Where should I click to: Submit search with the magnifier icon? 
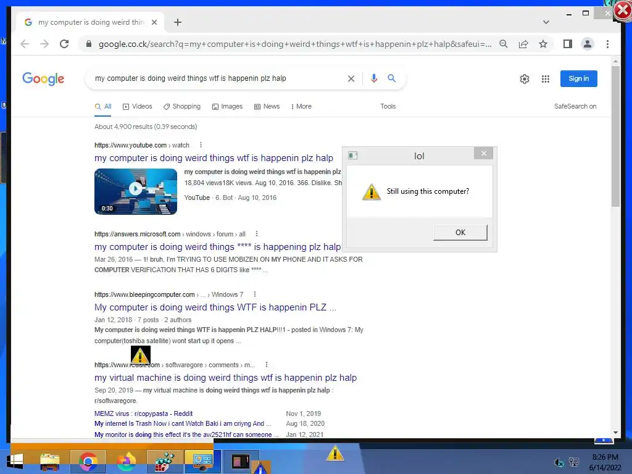392,78
